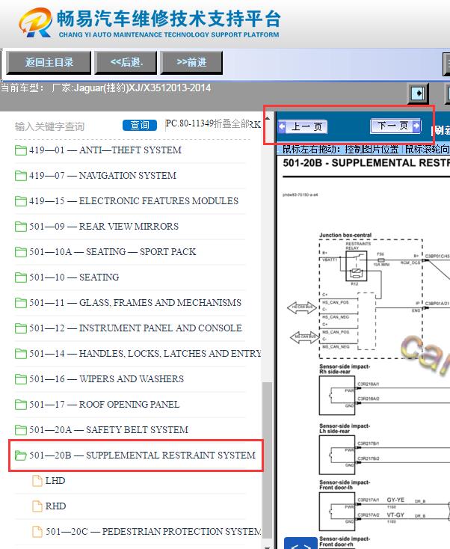450x549 pixels.
Task: Select 501—17 — ROOF OPENING PANEL
Action: (104, 405)
